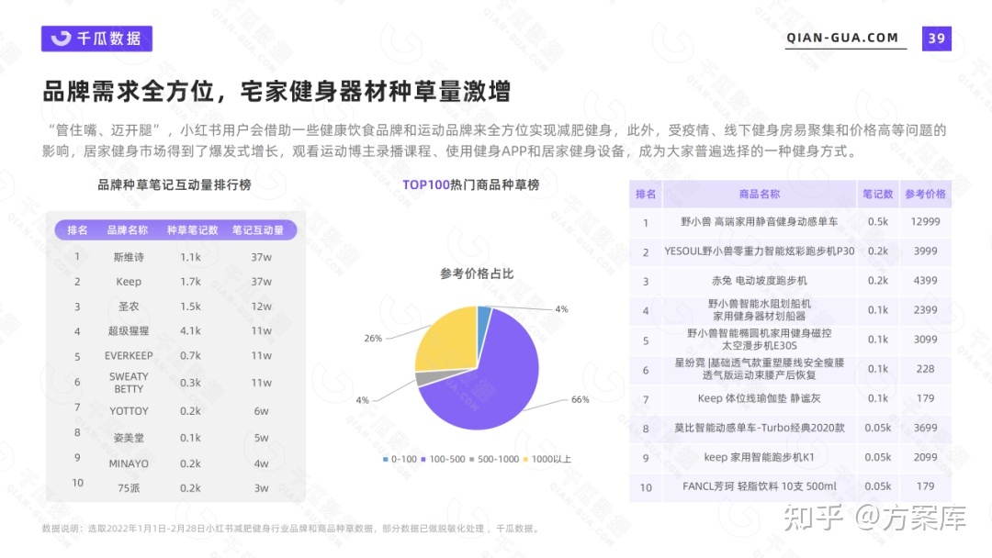Click the 笔记互动量 column header
The image size is (992, 558).
click(260, 229)
